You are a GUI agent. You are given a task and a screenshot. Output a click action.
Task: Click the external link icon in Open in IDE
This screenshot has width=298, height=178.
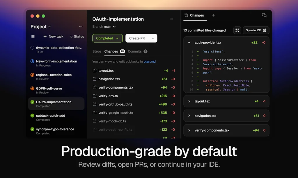point(265,30)
